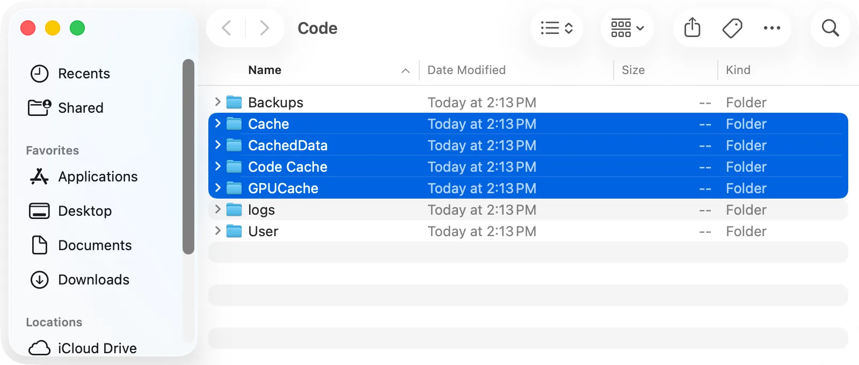Screen dimensions: 859x365
Task: Select the logs folder name
Action: (x=261, y=210)
